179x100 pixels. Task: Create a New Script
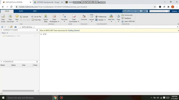click(3, 18)
